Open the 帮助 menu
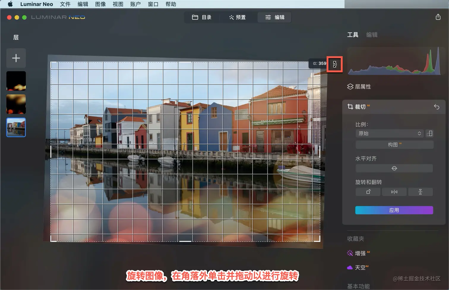Viewport: 449px width, 290px height. pyautogui.click(x=171, y=4)
